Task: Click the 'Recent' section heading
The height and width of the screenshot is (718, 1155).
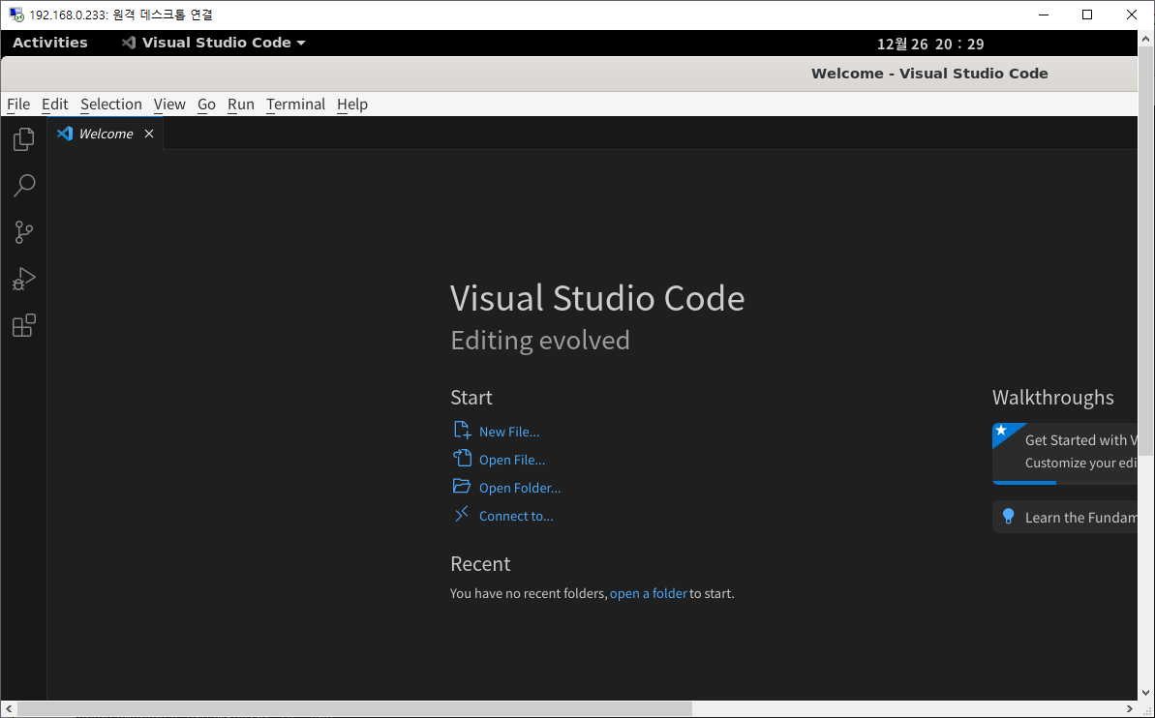Action: point(480,564)
